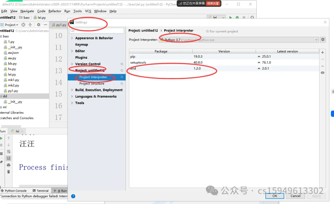The image size is (334, 204).
Task: Click the plus icon to install package
Action: click(x=323, y=52)
